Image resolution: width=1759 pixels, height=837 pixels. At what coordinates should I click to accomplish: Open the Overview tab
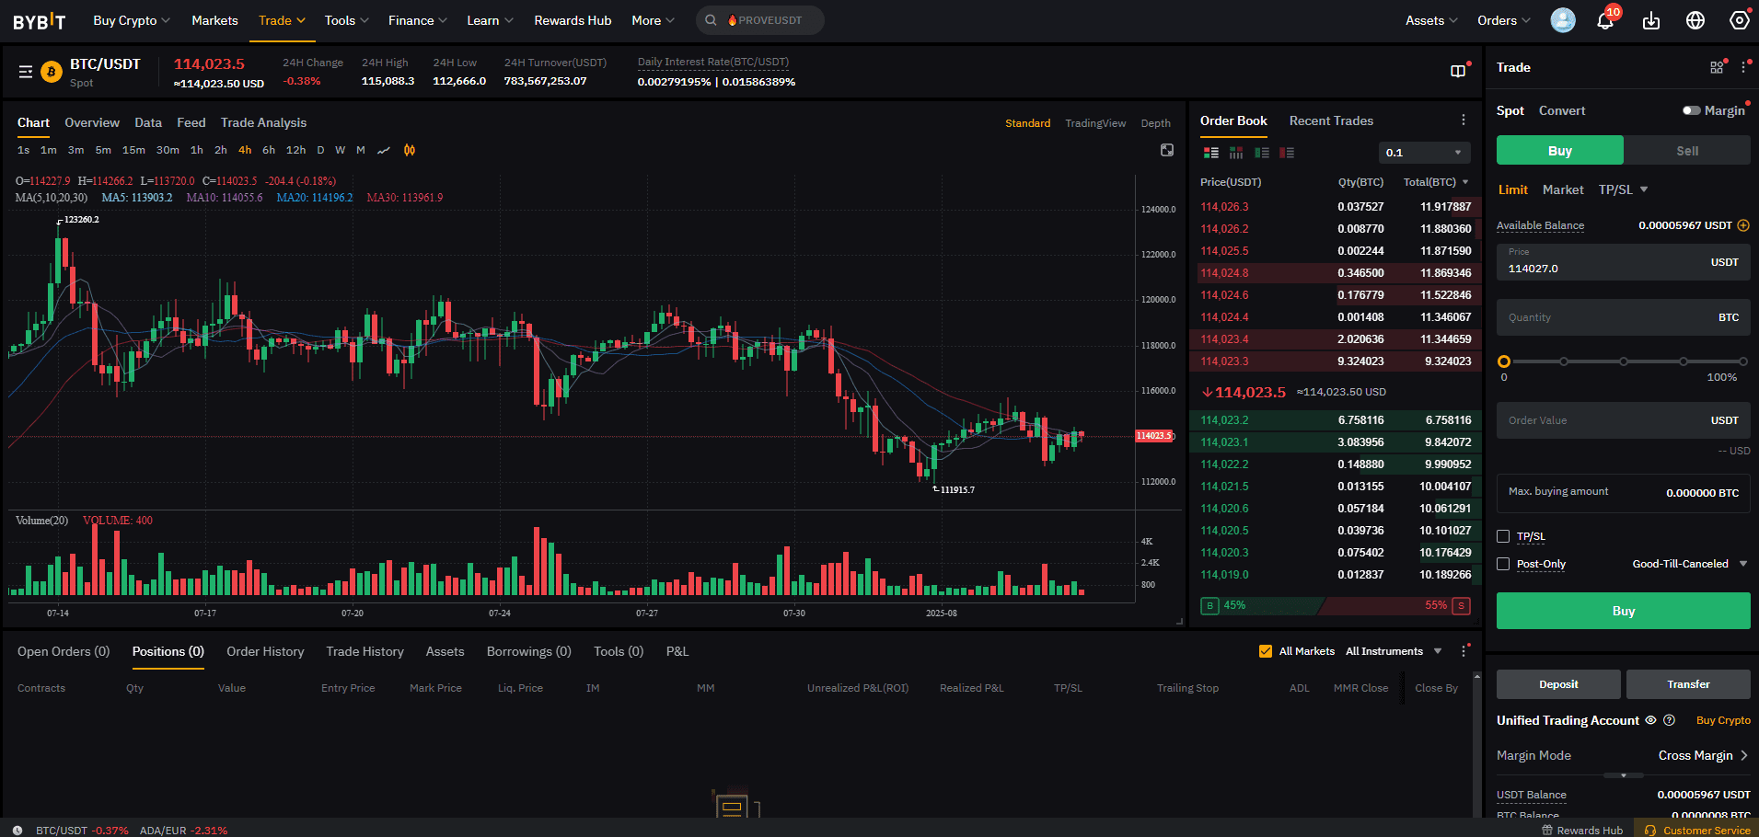[x=92, y=122]
